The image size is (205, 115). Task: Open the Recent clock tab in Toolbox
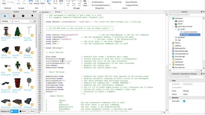(x=23, y=16)
